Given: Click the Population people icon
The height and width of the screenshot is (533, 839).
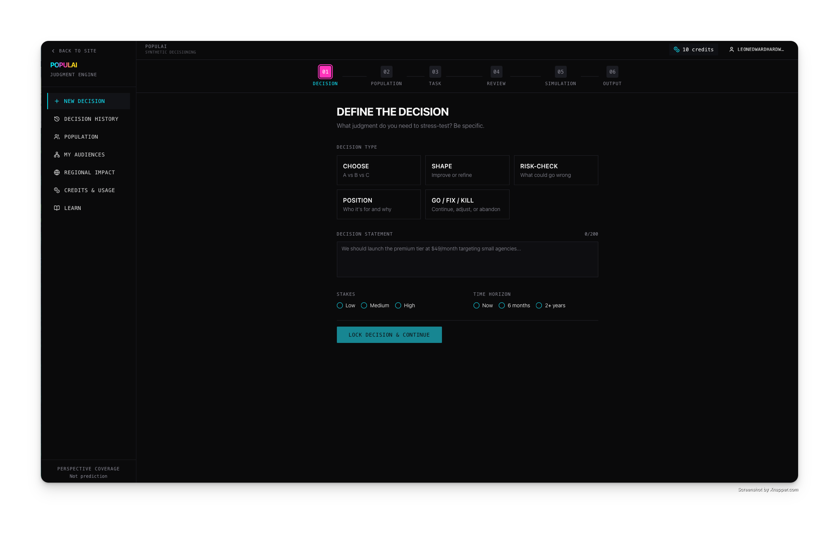Looking at the screenshot, I should (x=57, y=137).
